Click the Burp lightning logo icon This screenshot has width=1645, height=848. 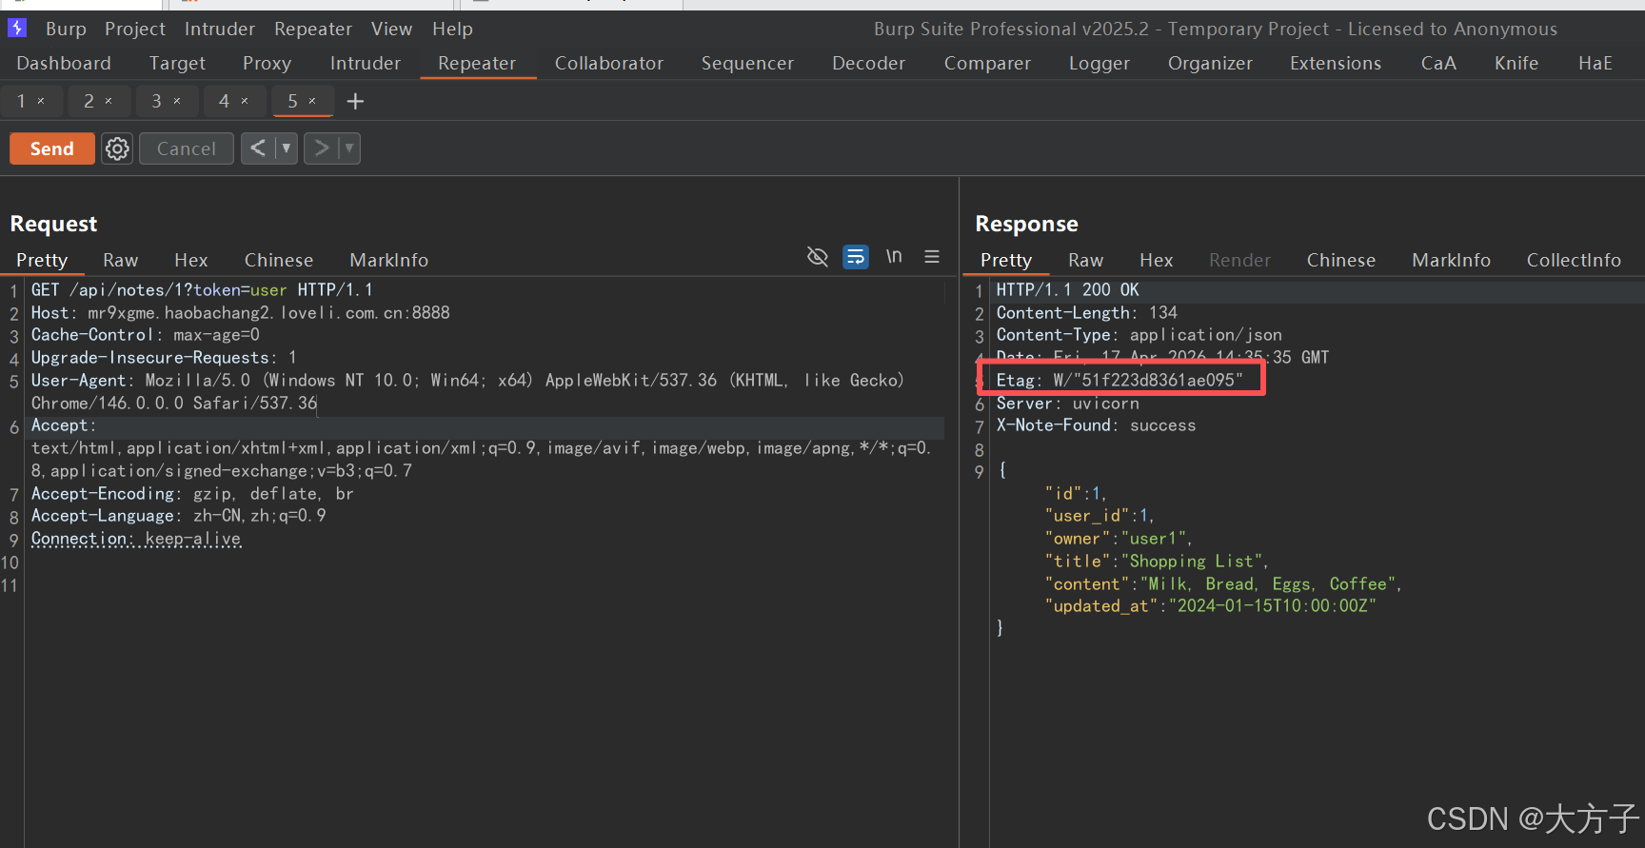click(x=17, y=29)
